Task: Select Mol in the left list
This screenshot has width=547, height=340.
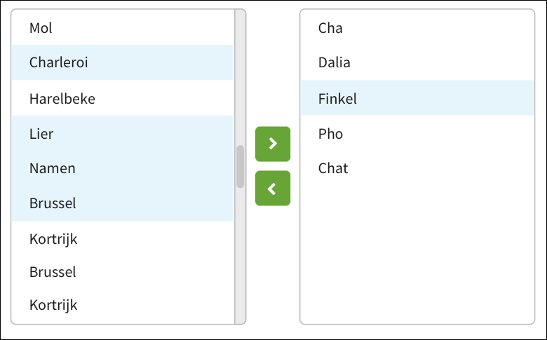Action: [x=122, y=28]
